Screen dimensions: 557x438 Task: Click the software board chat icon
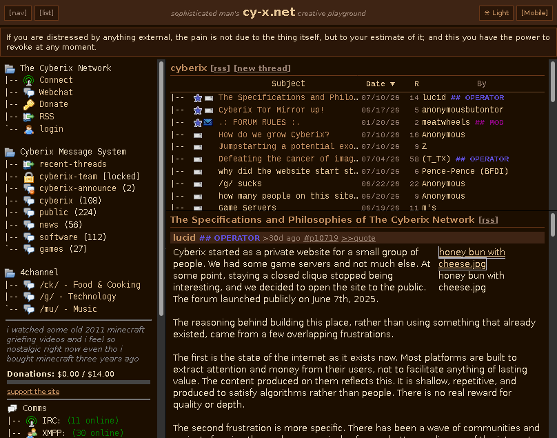coord(29,237)
